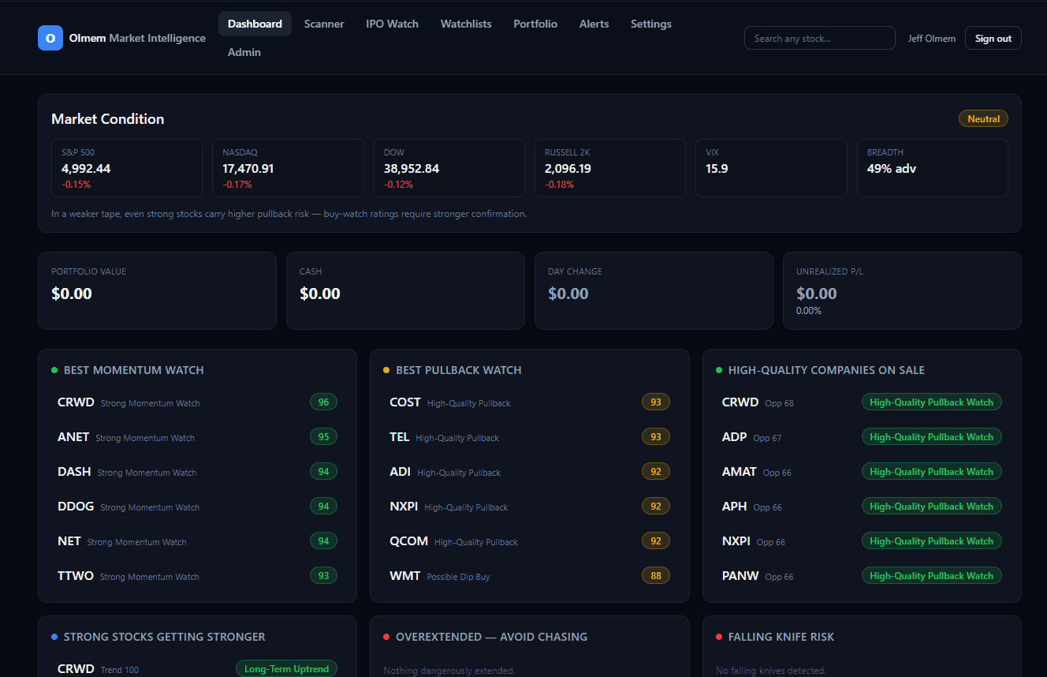The height and width of the screenshot is (677, 1047).
Task: Open NET momentum watch row
Action: coord(197,541)
